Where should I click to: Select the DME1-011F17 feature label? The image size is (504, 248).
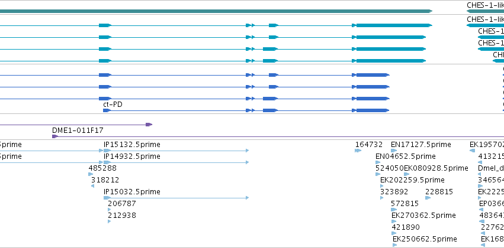[x=78, y=130]
